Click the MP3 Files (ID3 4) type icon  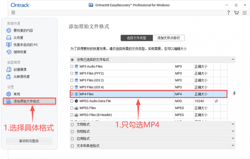[76, 87]
